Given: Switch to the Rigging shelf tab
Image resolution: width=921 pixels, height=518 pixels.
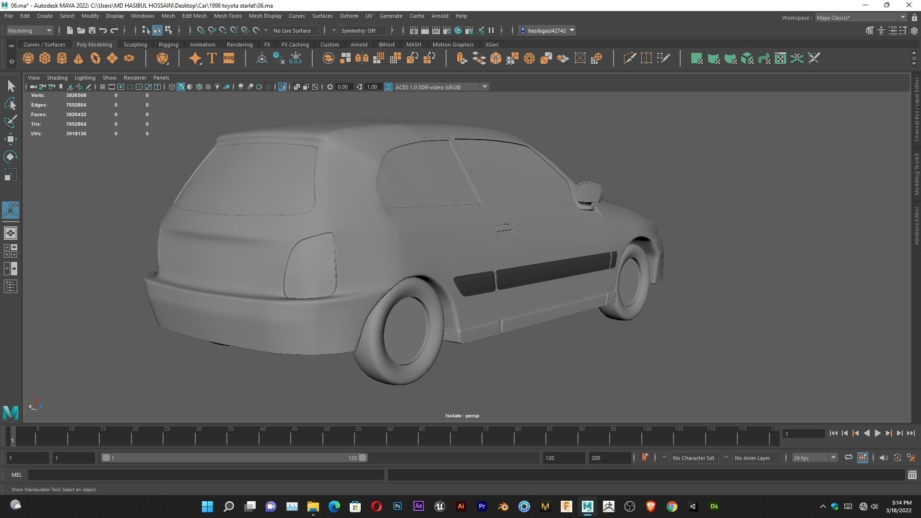Looking at the screenshot, I should coord(168,44).
